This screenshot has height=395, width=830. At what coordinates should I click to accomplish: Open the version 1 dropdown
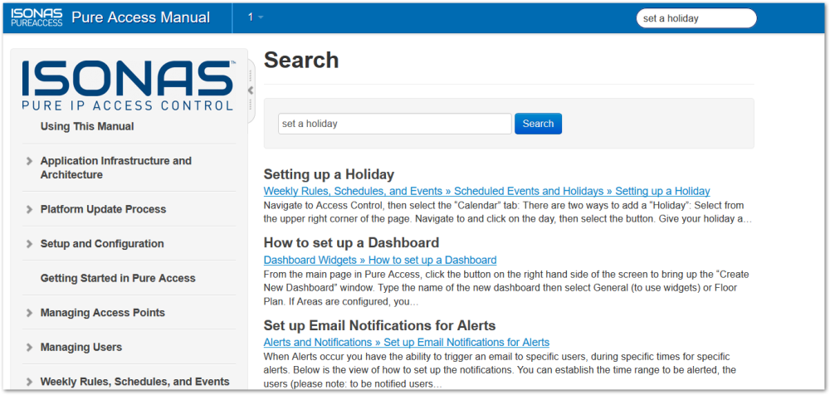(256, 17)
